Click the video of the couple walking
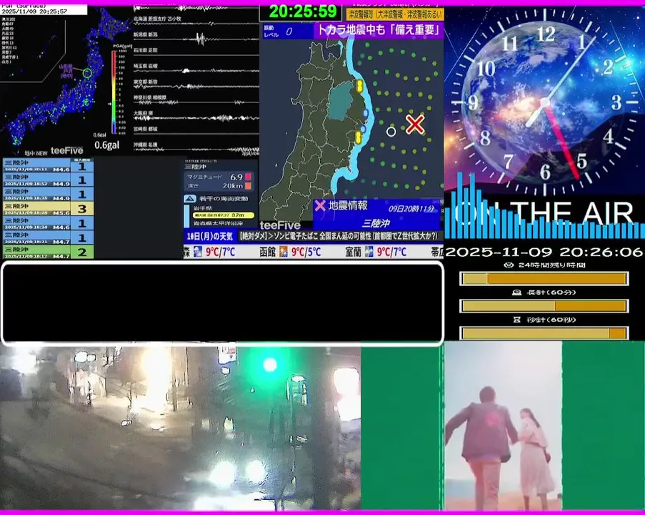This screenshot has height=515, width=645. 503,426
